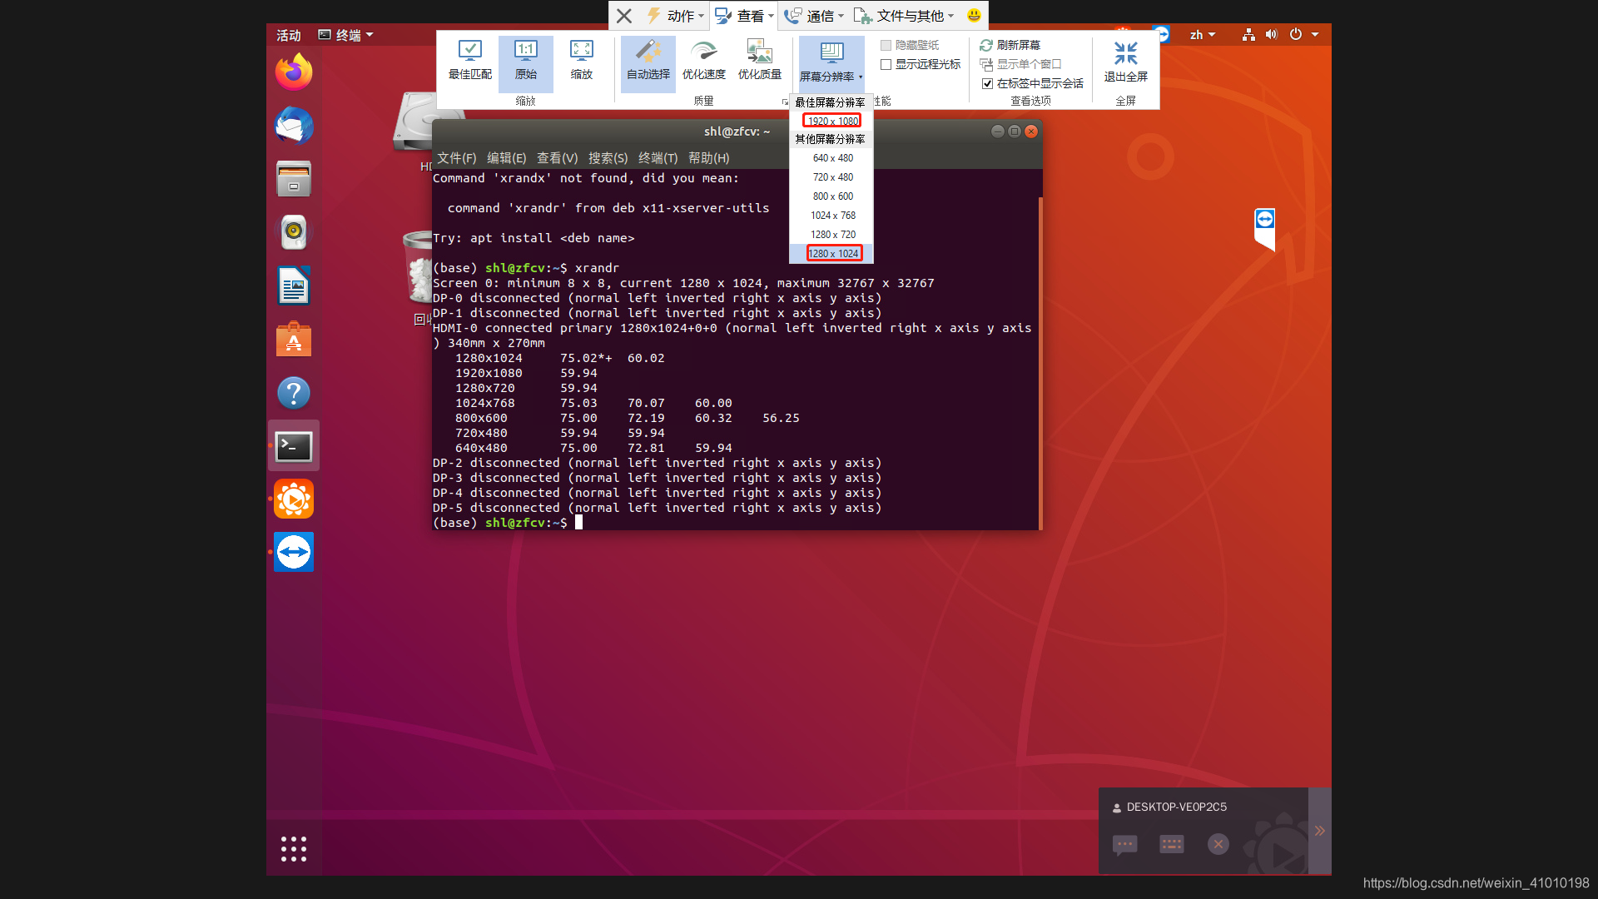Image resolution: width=1598 pixels, height=899 pixels.
Task: Select 1280 x 1024 resolution
Action: [833, 253]
